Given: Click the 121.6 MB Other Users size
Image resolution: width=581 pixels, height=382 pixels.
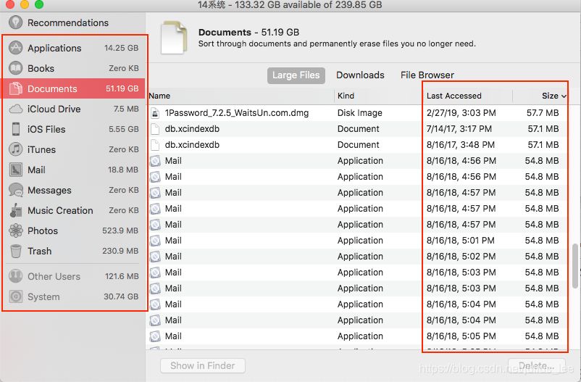Looking at the screenshot, I should (x=122, y=276).
